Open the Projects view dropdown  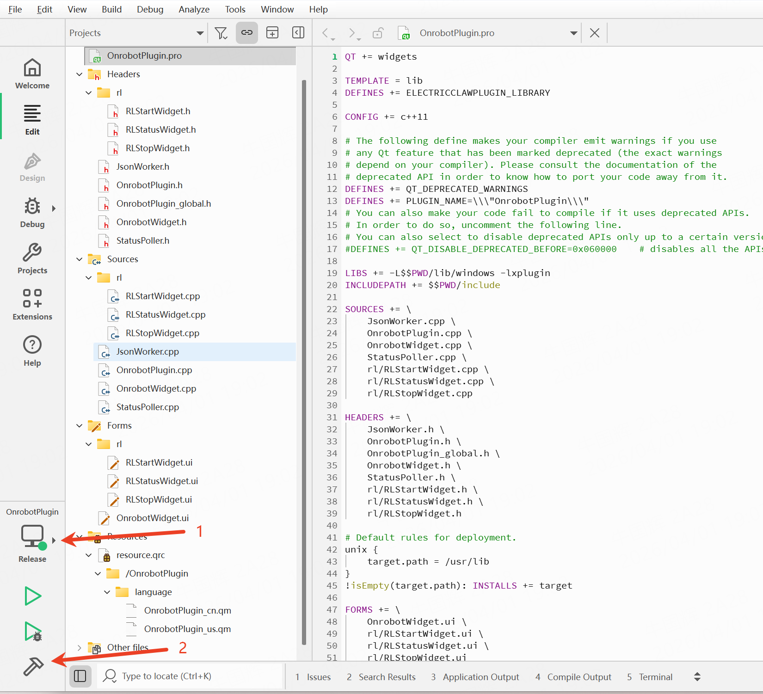click(x=136, y=33)
